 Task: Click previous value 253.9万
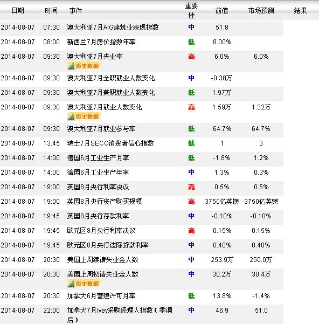point(222,260)
